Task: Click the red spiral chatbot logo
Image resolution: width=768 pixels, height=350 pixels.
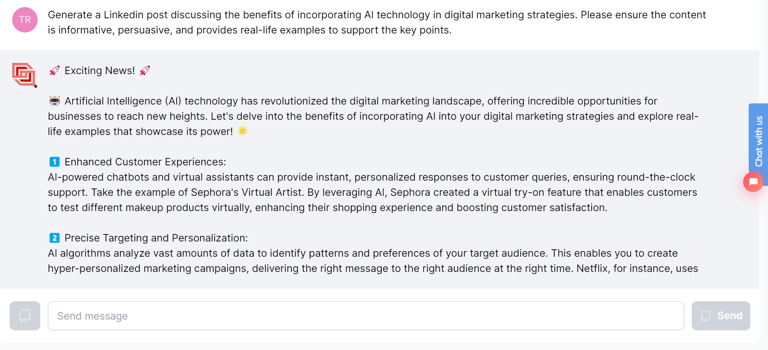Action: (x=24, y=75)
